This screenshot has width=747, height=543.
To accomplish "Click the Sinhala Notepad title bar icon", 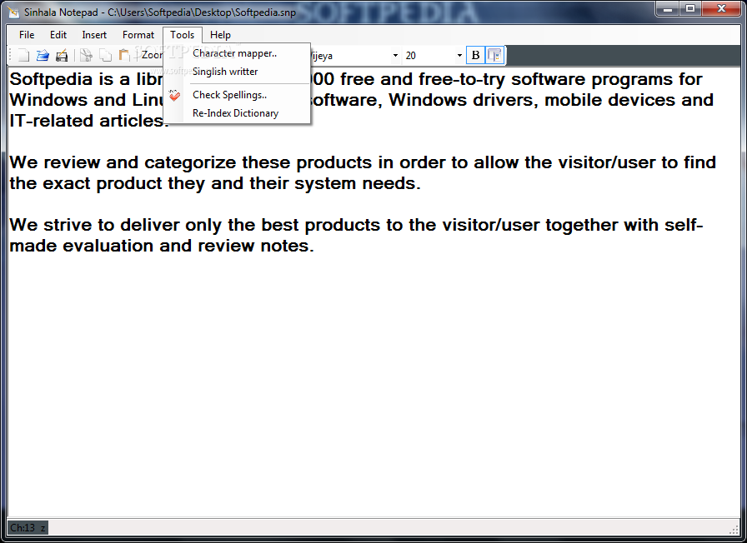I will [13, 12].
